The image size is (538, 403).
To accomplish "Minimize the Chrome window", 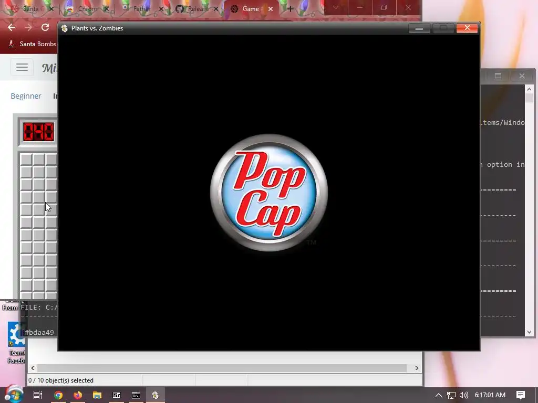I will (x=359, y=7).
